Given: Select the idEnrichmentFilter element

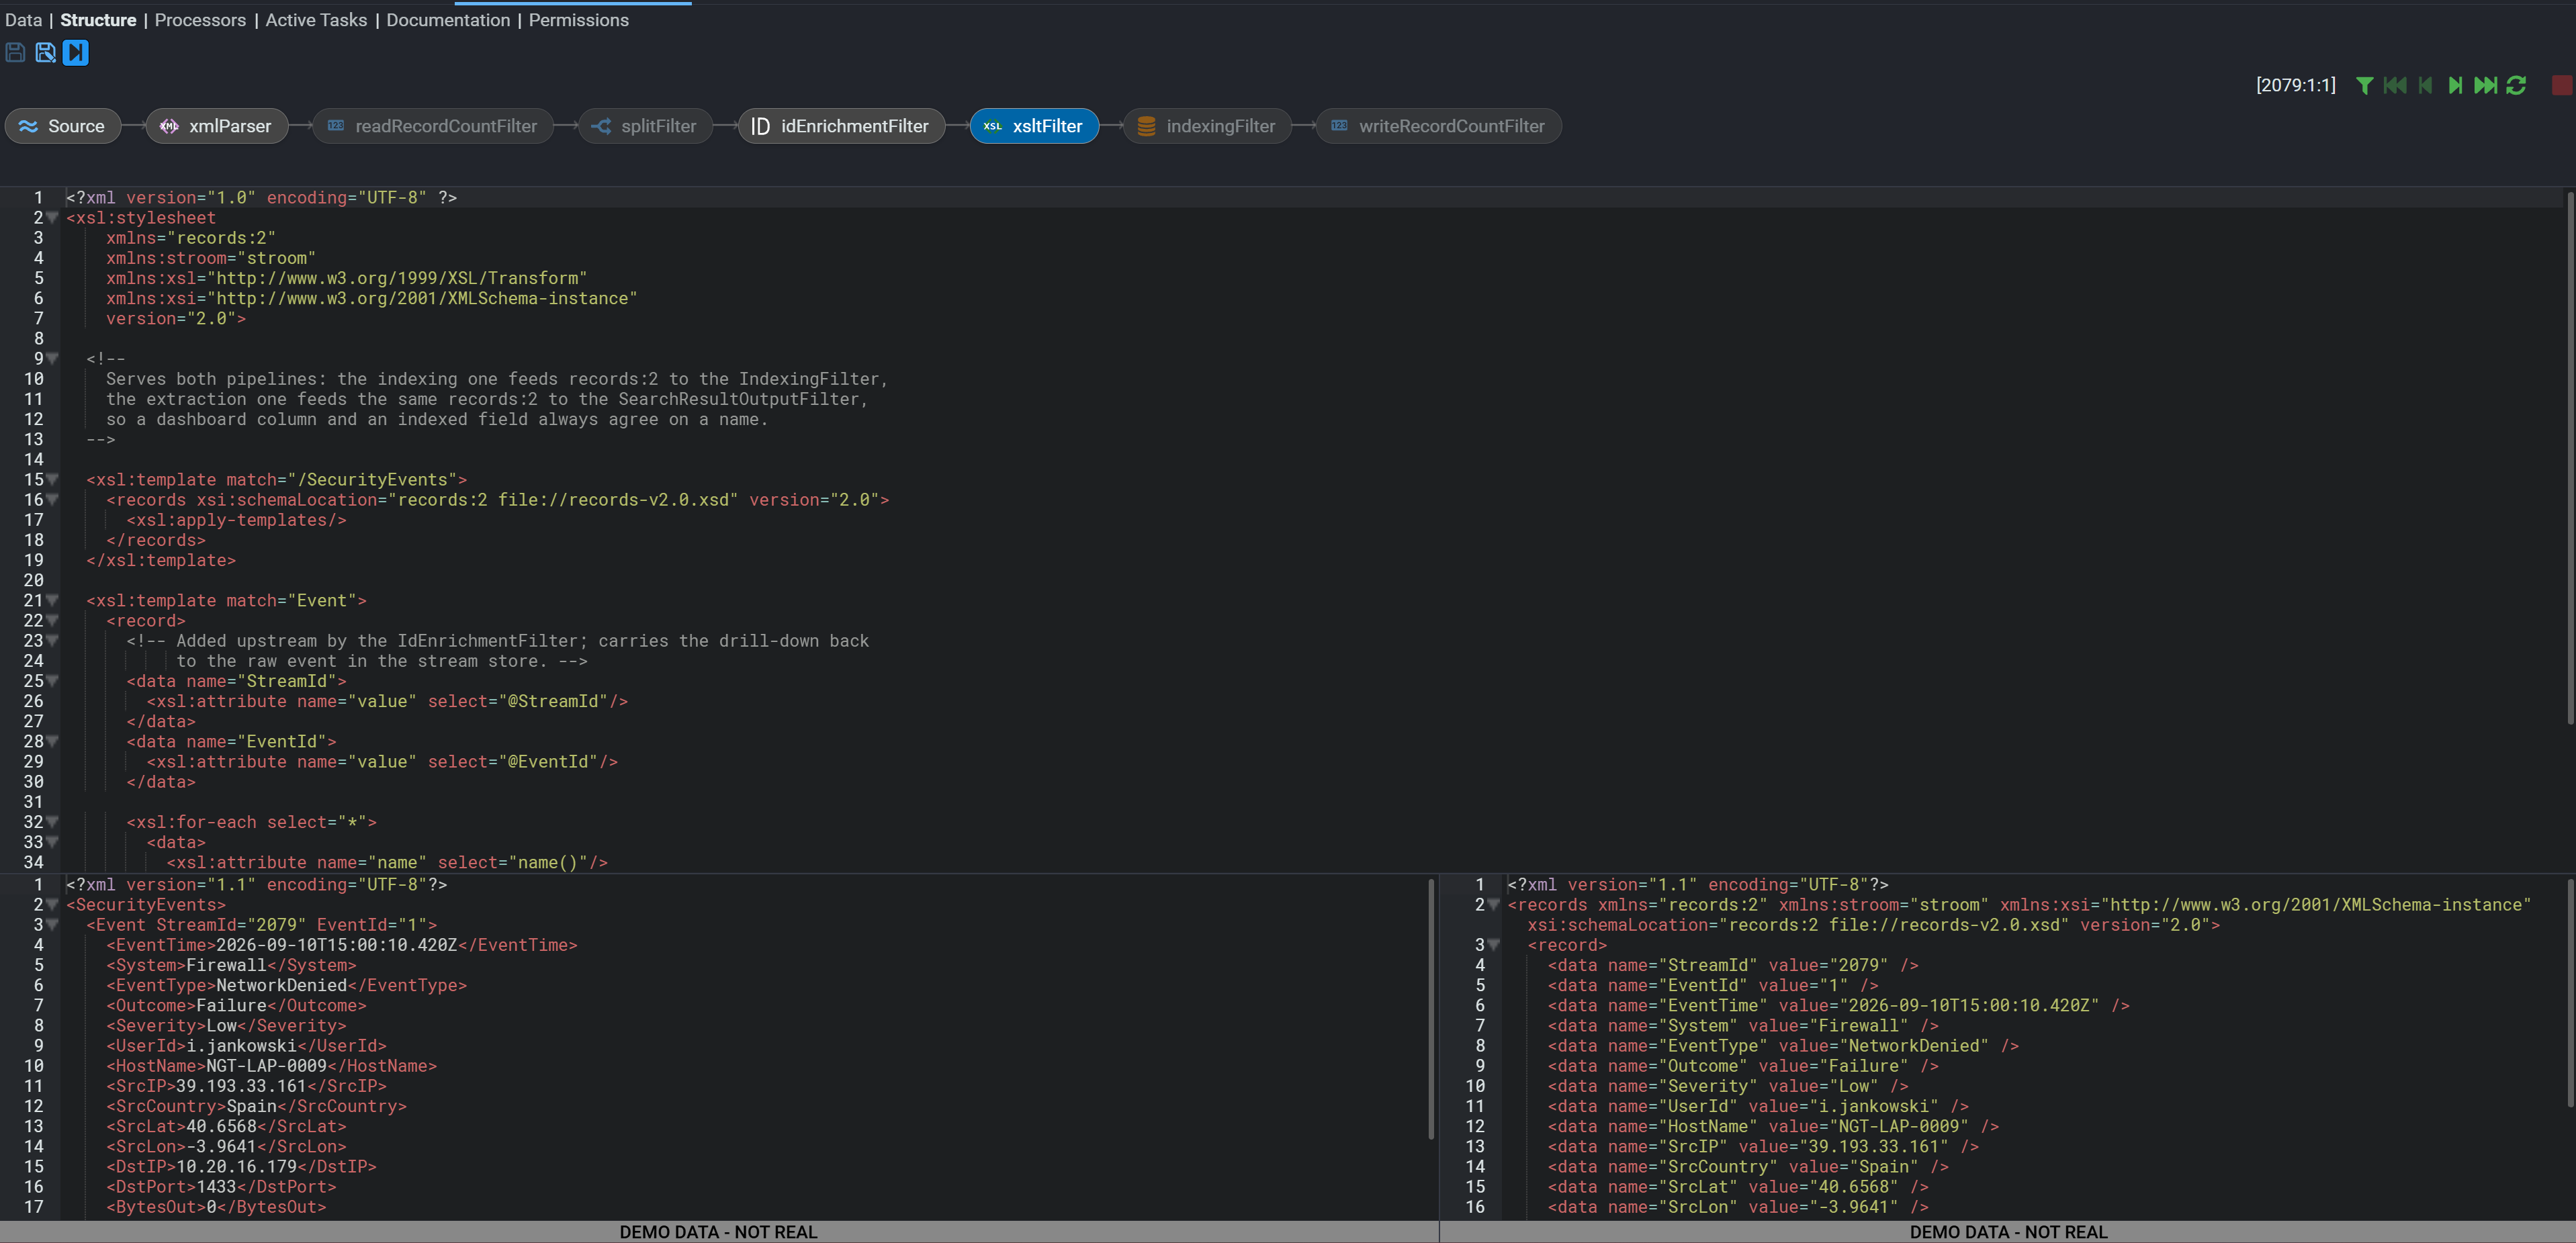Looking at the screenshot, I should click(x=841, y=126).
